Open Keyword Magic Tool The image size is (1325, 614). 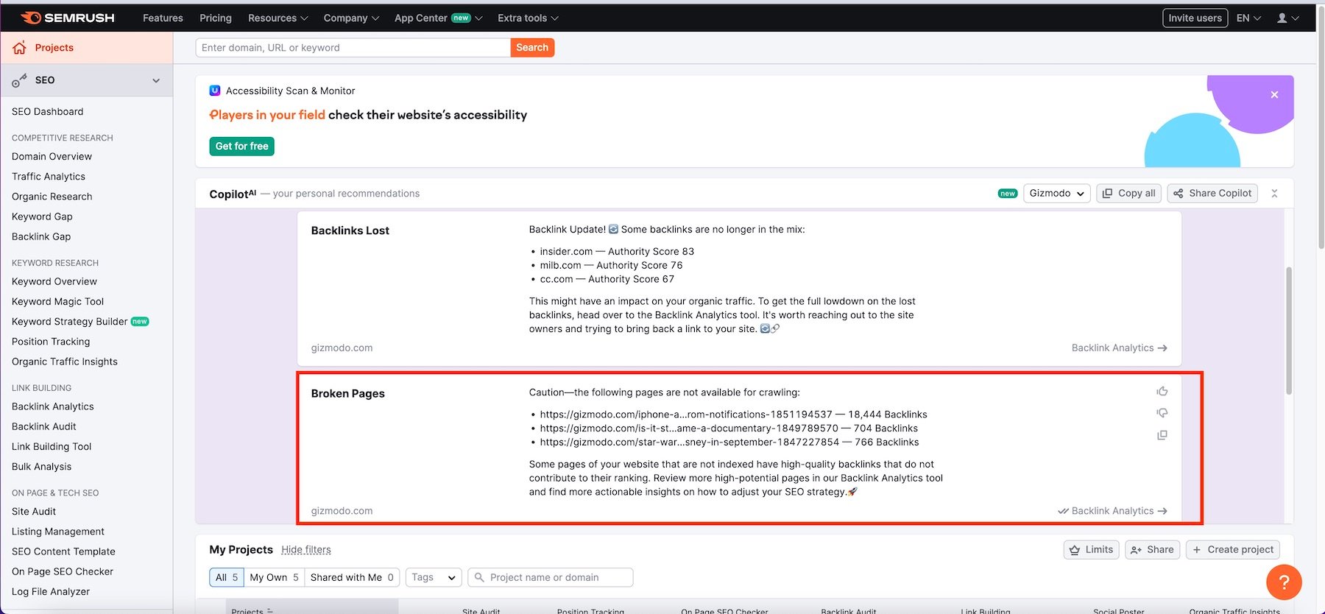point(57,302)
